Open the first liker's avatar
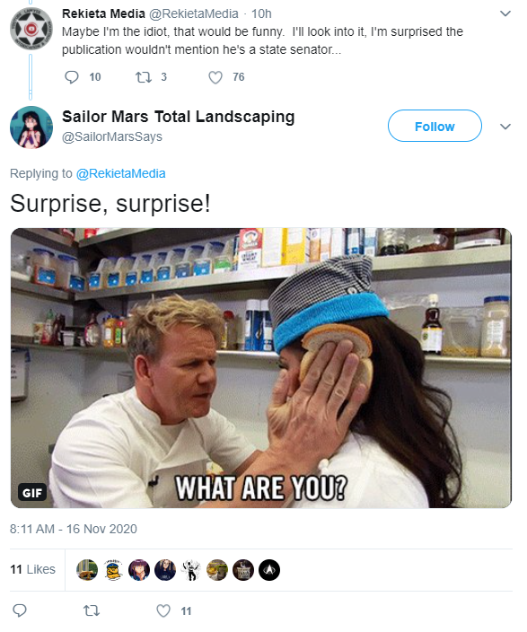 tap(87, 570)
